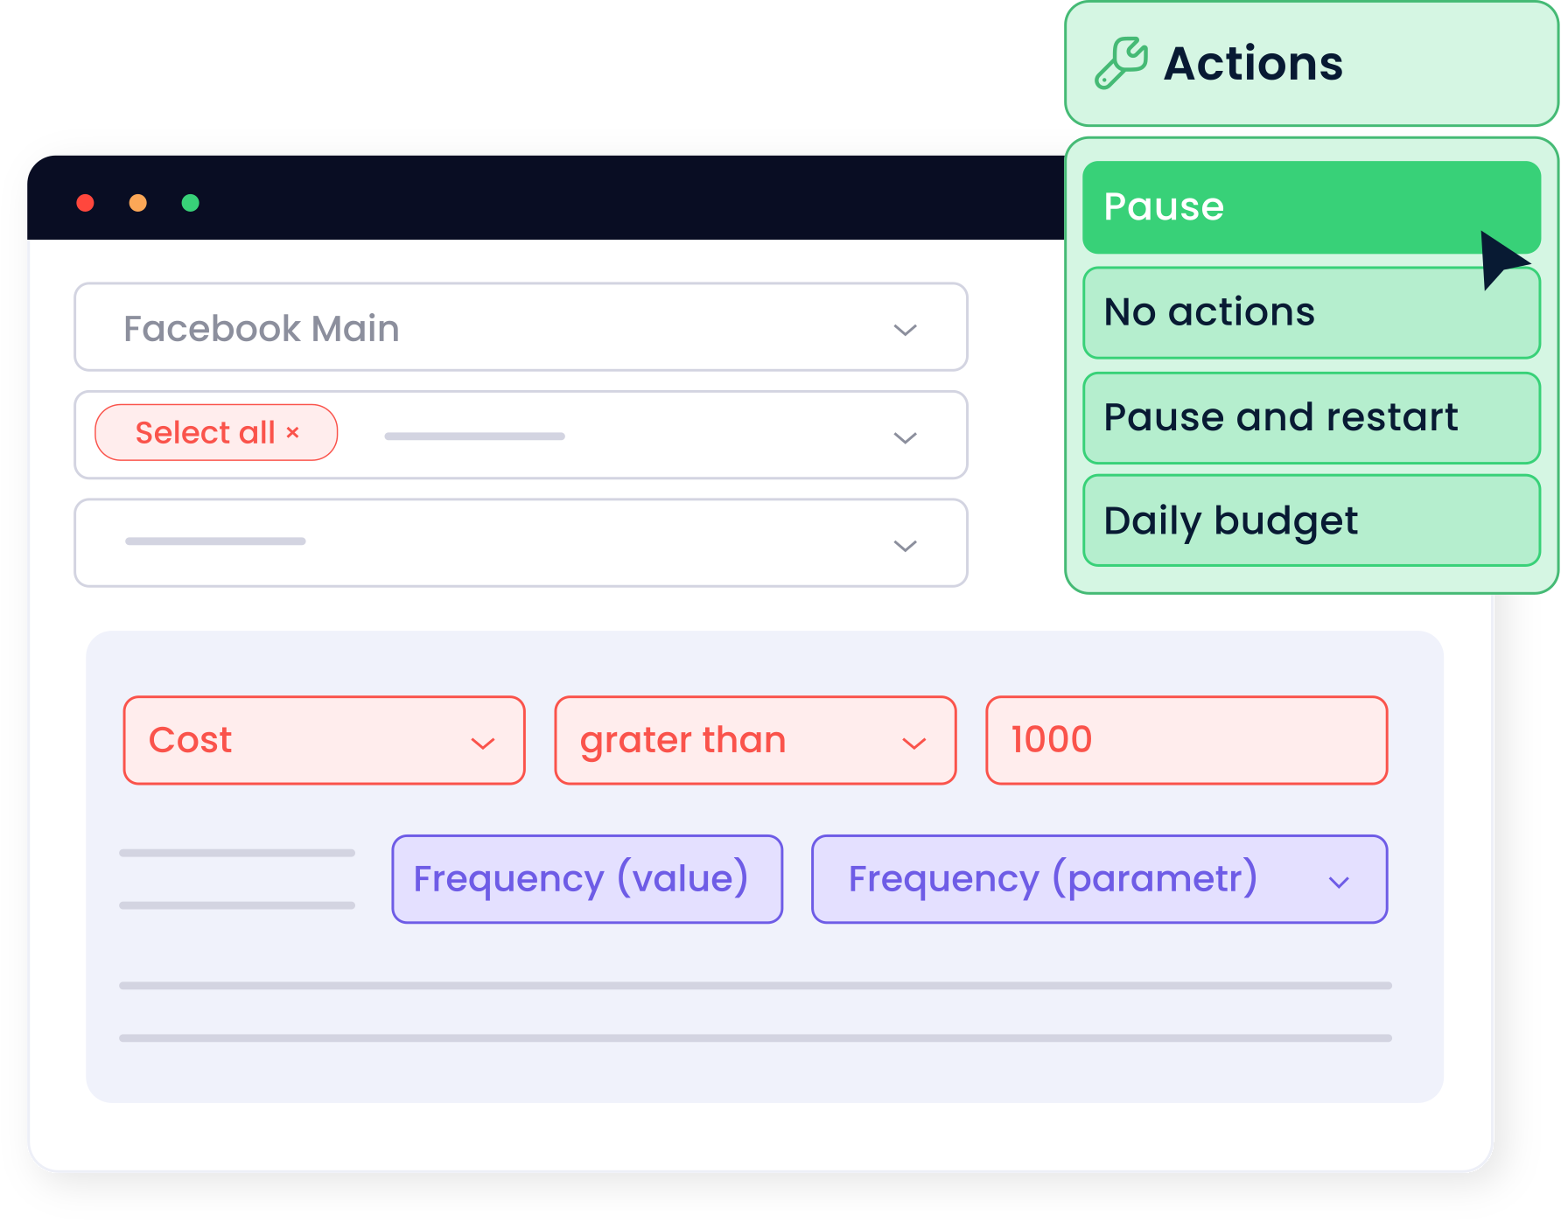Click the 1000 value input field
Image resolution: width=1561 pixels, height=1222 pixels.
coord(1187,741)
